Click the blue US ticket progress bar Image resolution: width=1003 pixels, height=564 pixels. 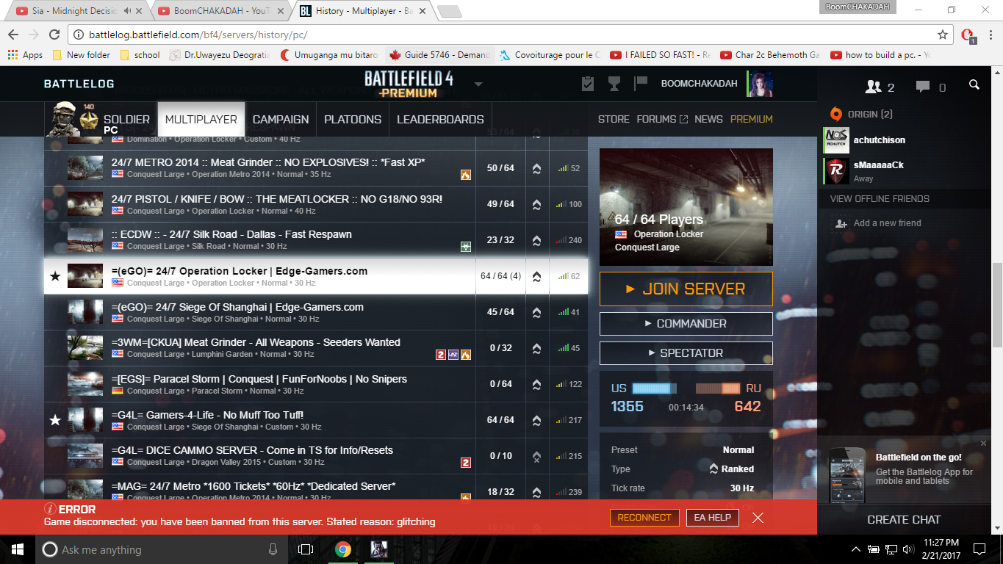pyautogui.click(x=655, y=388)
